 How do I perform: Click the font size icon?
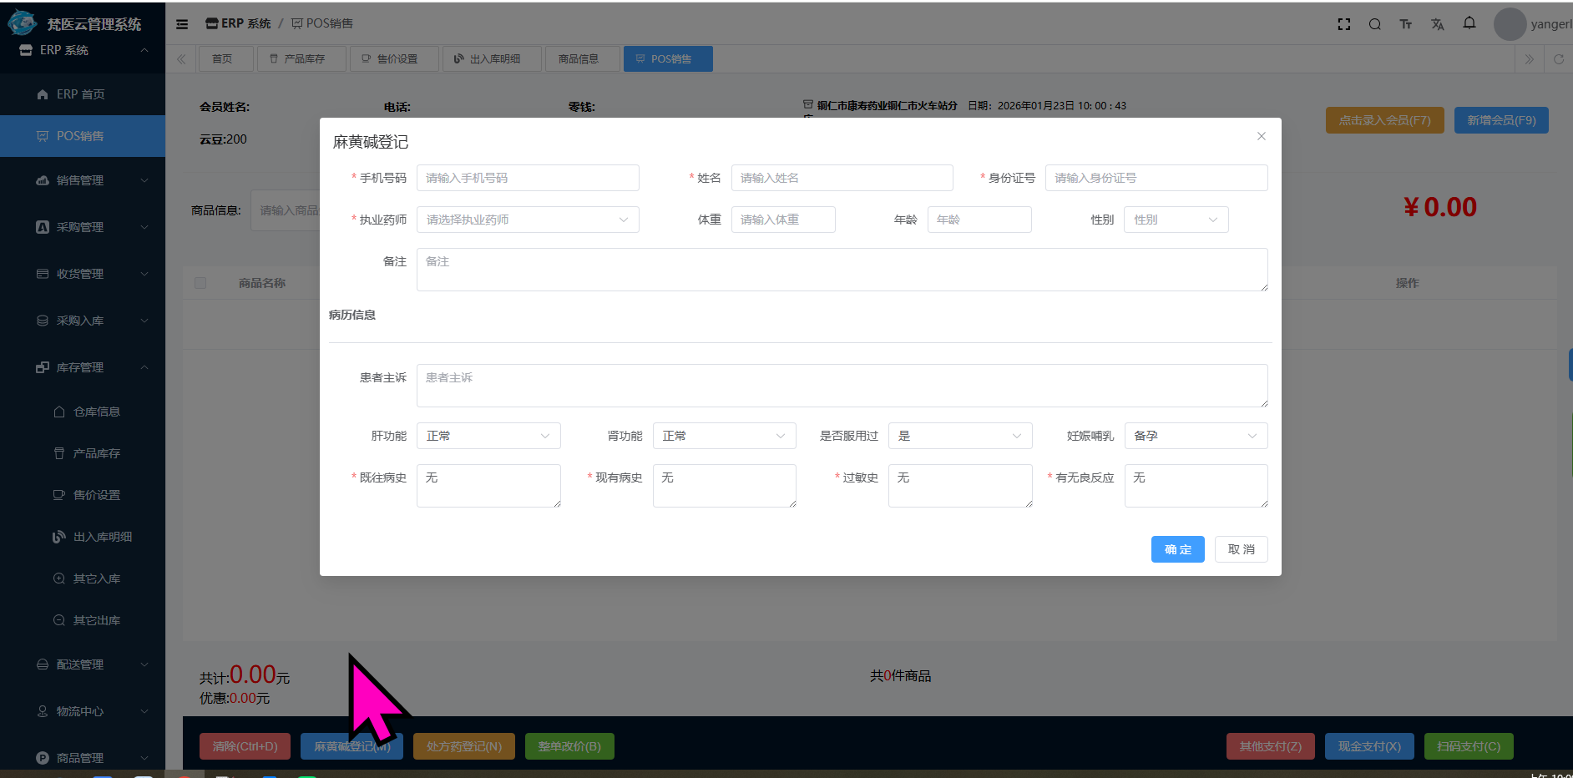(x=1406, y=24)
